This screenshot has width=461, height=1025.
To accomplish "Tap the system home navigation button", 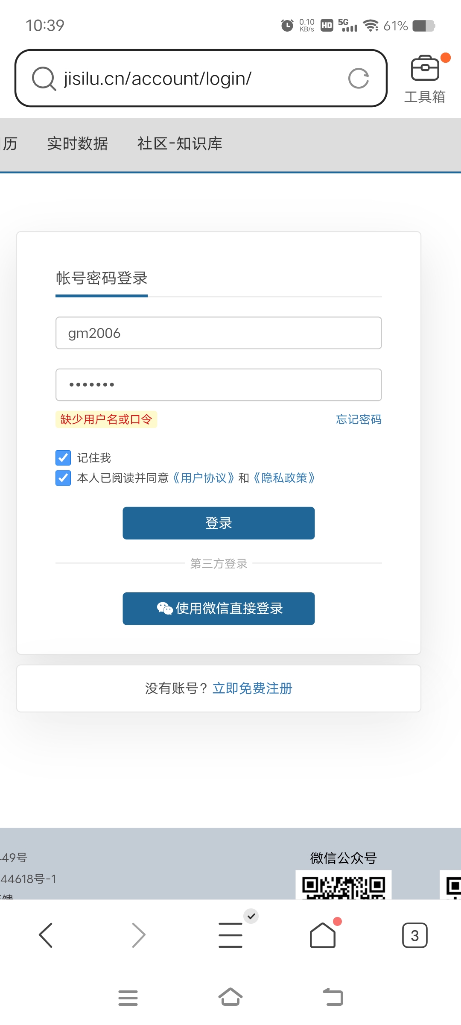I will coord(230,997).
